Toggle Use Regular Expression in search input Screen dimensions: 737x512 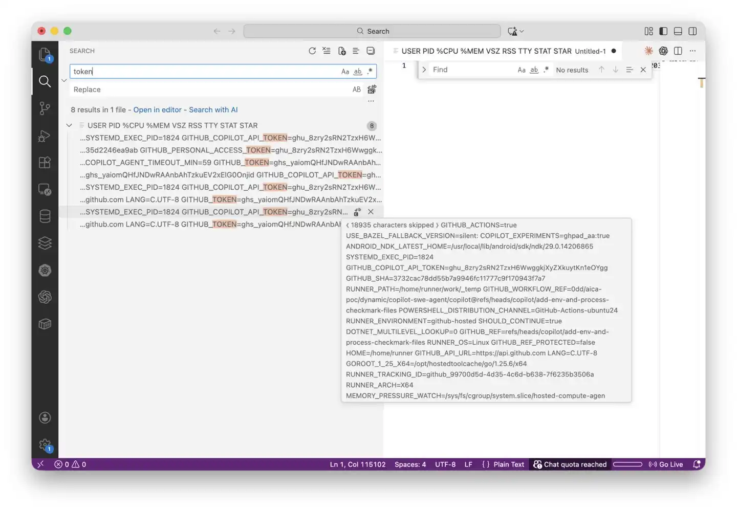(370, 72)
